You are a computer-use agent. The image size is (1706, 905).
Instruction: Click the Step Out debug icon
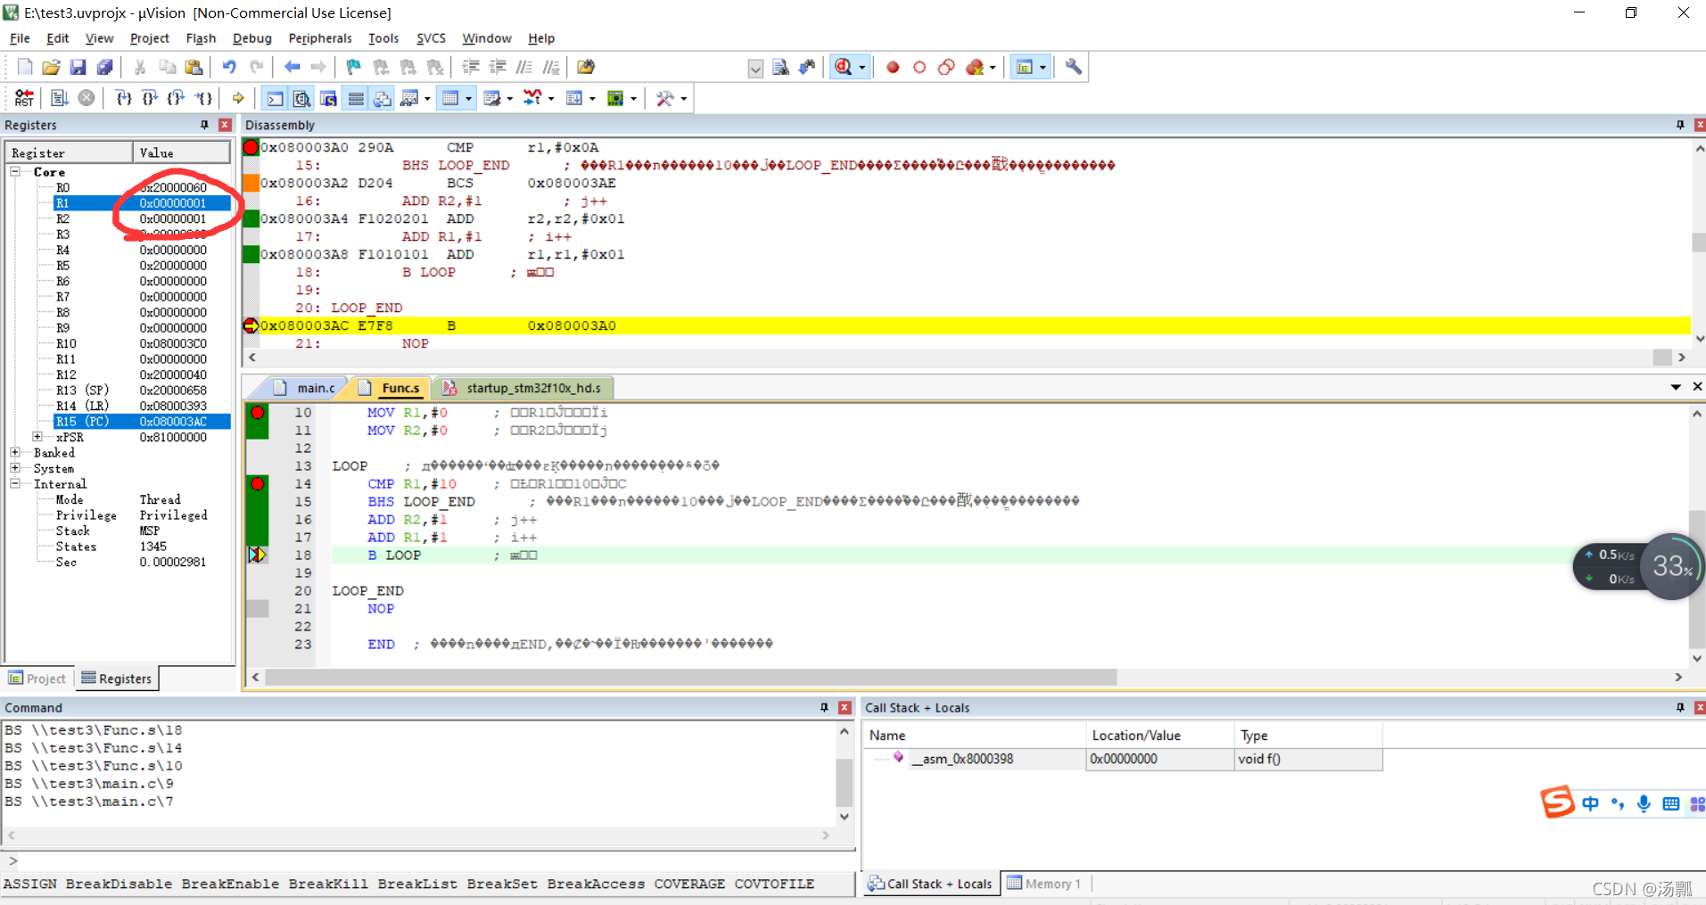177,98
